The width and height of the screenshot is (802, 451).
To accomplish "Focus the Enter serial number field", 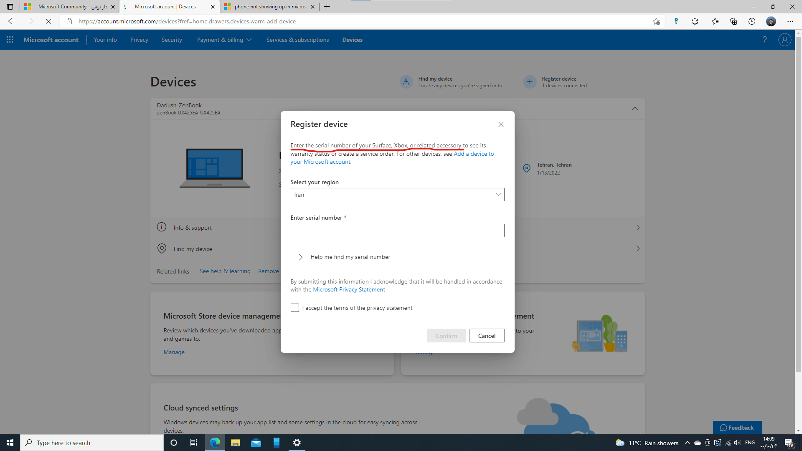I will tap(397, 231).
